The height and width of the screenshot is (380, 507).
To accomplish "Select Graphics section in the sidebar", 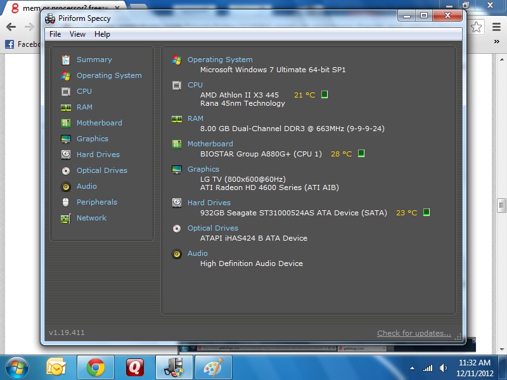I will [x=93, y=139].
